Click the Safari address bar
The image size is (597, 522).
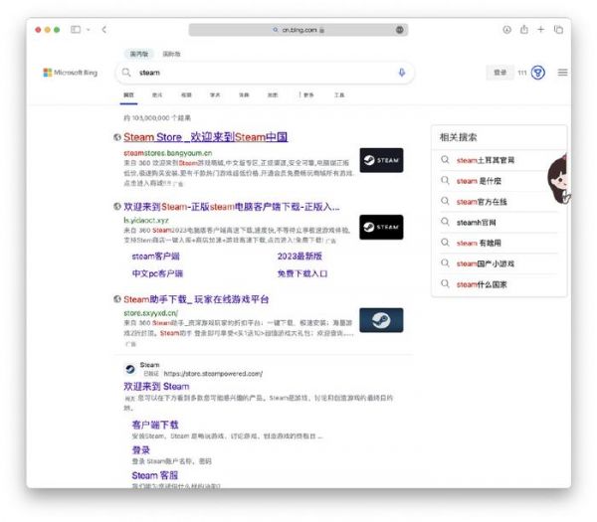(298, 30)
